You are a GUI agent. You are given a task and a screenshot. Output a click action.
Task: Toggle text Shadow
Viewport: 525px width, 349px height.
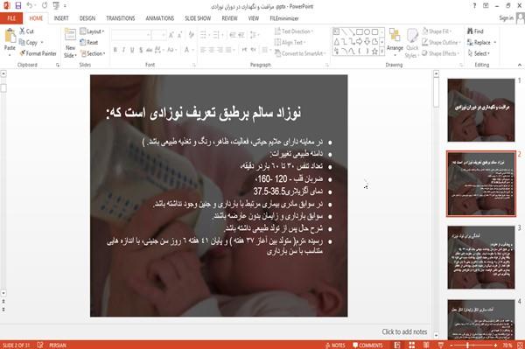141,50
